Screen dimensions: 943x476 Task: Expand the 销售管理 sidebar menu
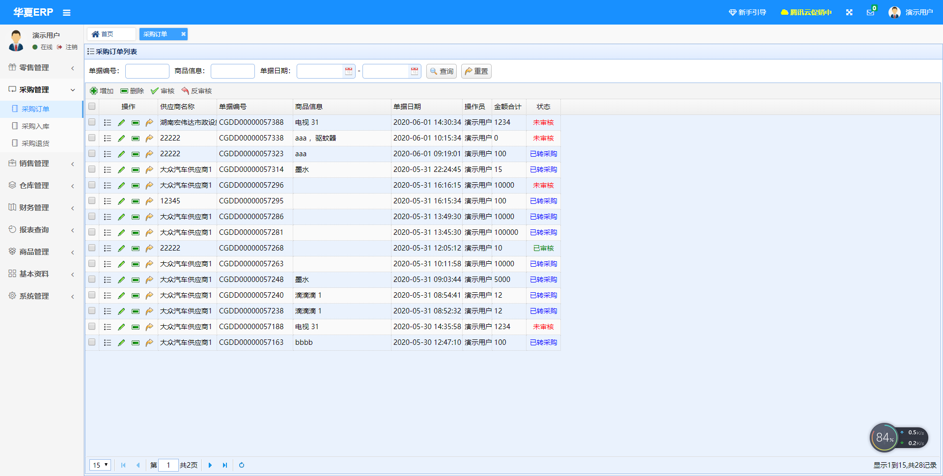tap(41, 164)
